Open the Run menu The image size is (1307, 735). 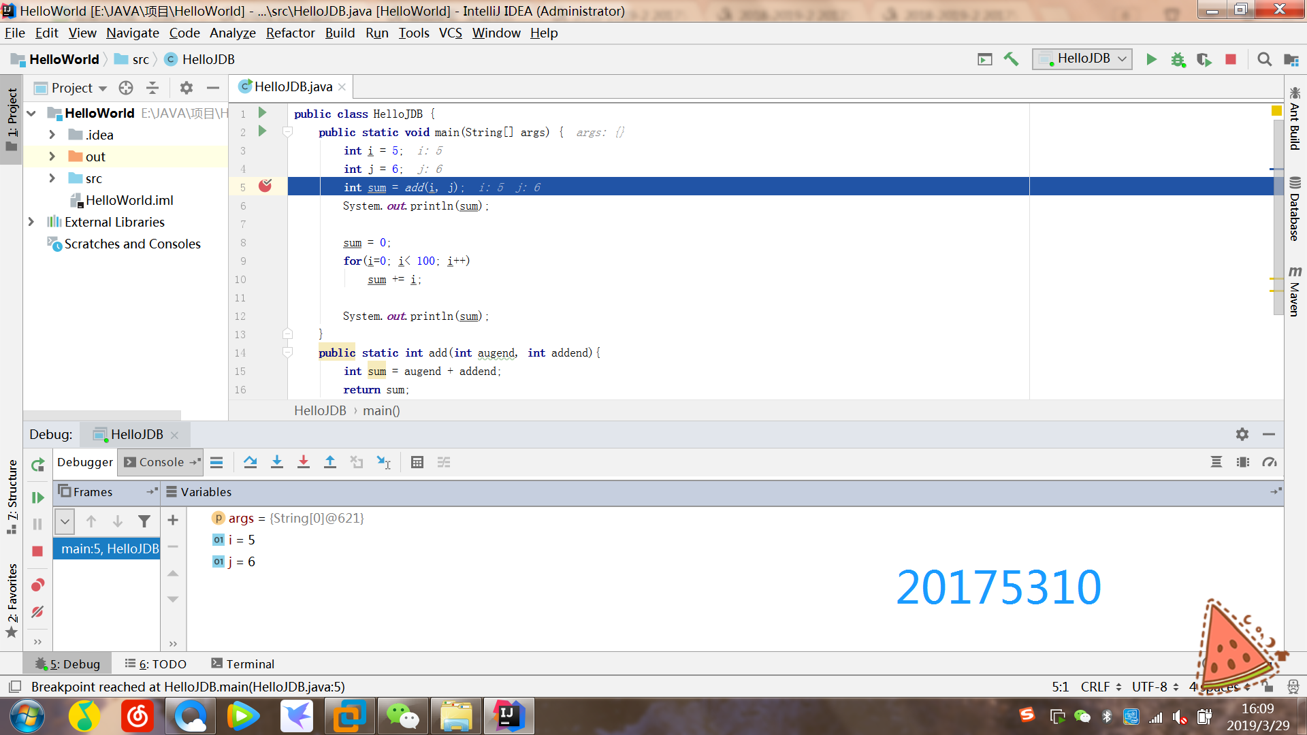tap(376, 33)
